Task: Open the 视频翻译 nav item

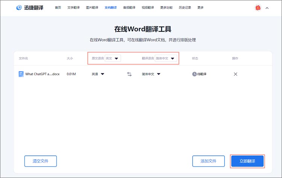Action: (x=148, y=8)
